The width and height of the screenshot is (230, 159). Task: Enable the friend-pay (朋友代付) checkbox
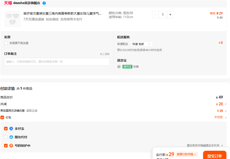(x=6, y=137)
